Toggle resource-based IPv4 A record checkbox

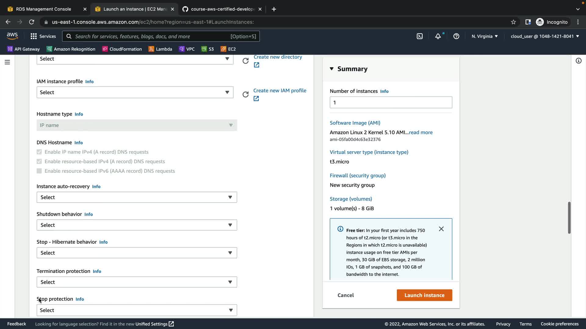click(x=39, y=161)
